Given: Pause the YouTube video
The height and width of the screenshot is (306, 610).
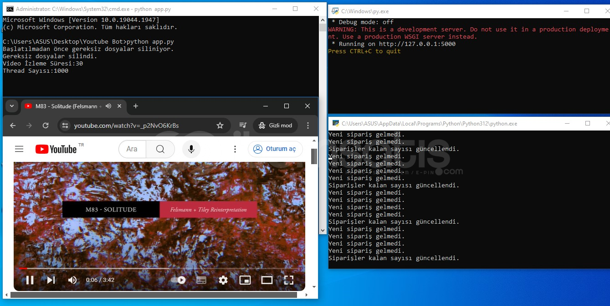Looking at the screenshot, I should click(30, 280).
